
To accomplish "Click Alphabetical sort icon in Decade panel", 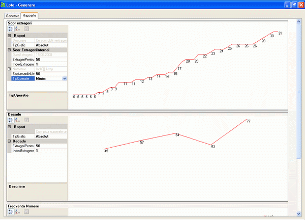I will [x=18, y=120].
